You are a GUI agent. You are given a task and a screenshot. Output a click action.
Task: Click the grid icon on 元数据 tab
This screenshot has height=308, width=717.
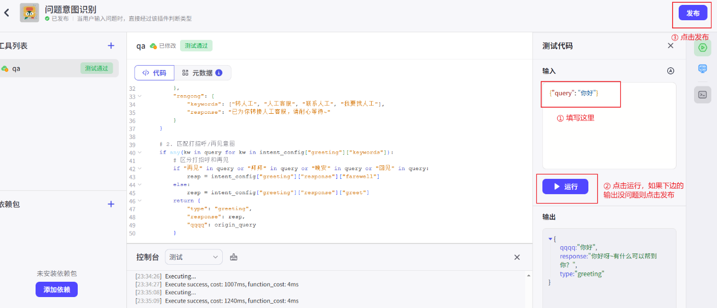(x=185, y=73)
